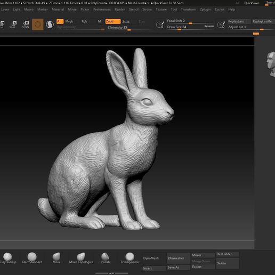Open the Render menu
Viewport: 275px width, 275px height.
(x=120, y=10)
